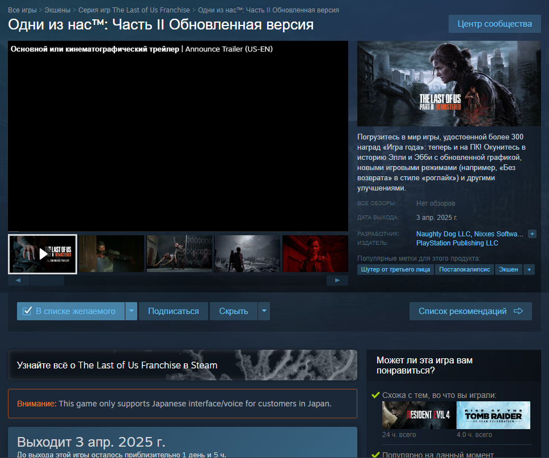Select the Шутер от третьего лица tag
This screenshot has width=549, height=458.
[x=395, y=269]
